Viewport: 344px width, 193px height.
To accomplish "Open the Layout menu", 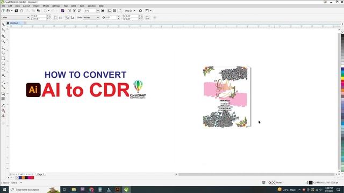I will [x=26, y=6].
